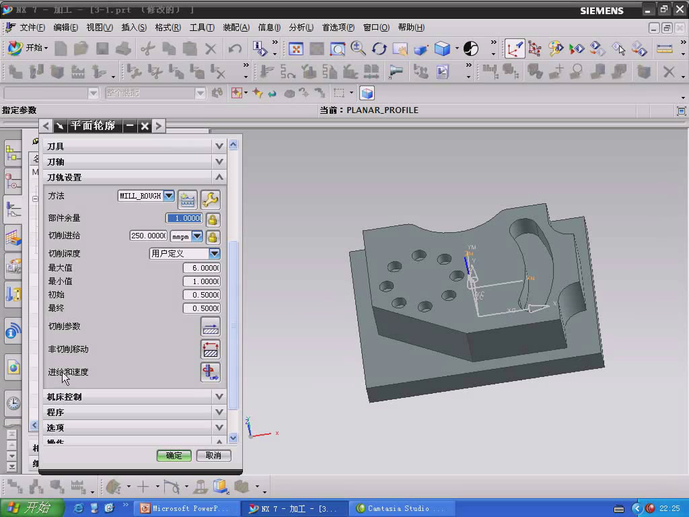Click the cut feed 250.0000 input field

tap(149, 236)
